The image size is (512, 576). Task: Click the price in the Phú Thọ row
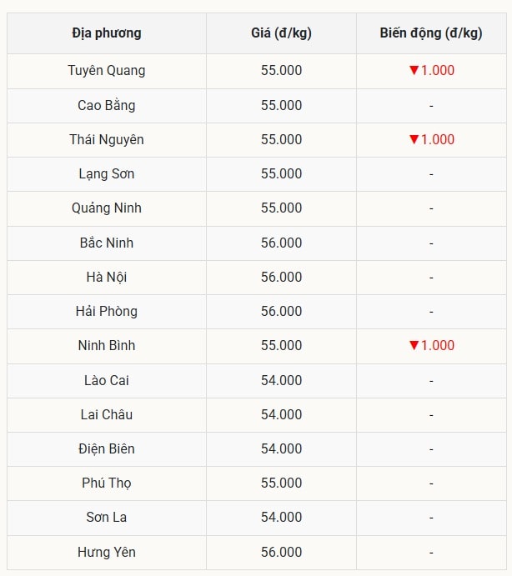coord(281,483)
